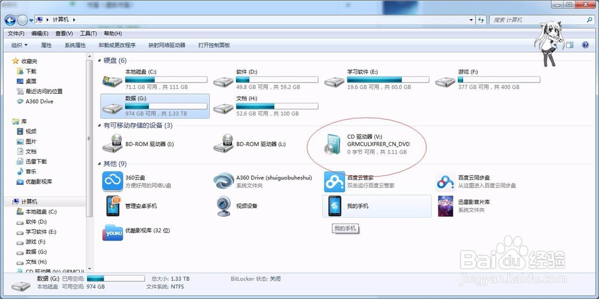The width and height of the screenshot is (599, 299).
Task: Open 迅雷影音片库 icon
Action: point(446,206)
